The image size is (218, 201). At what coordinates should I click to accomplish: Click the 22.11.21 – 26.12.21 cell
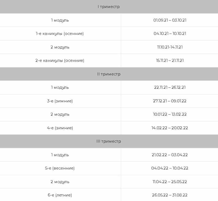[170, 87]
